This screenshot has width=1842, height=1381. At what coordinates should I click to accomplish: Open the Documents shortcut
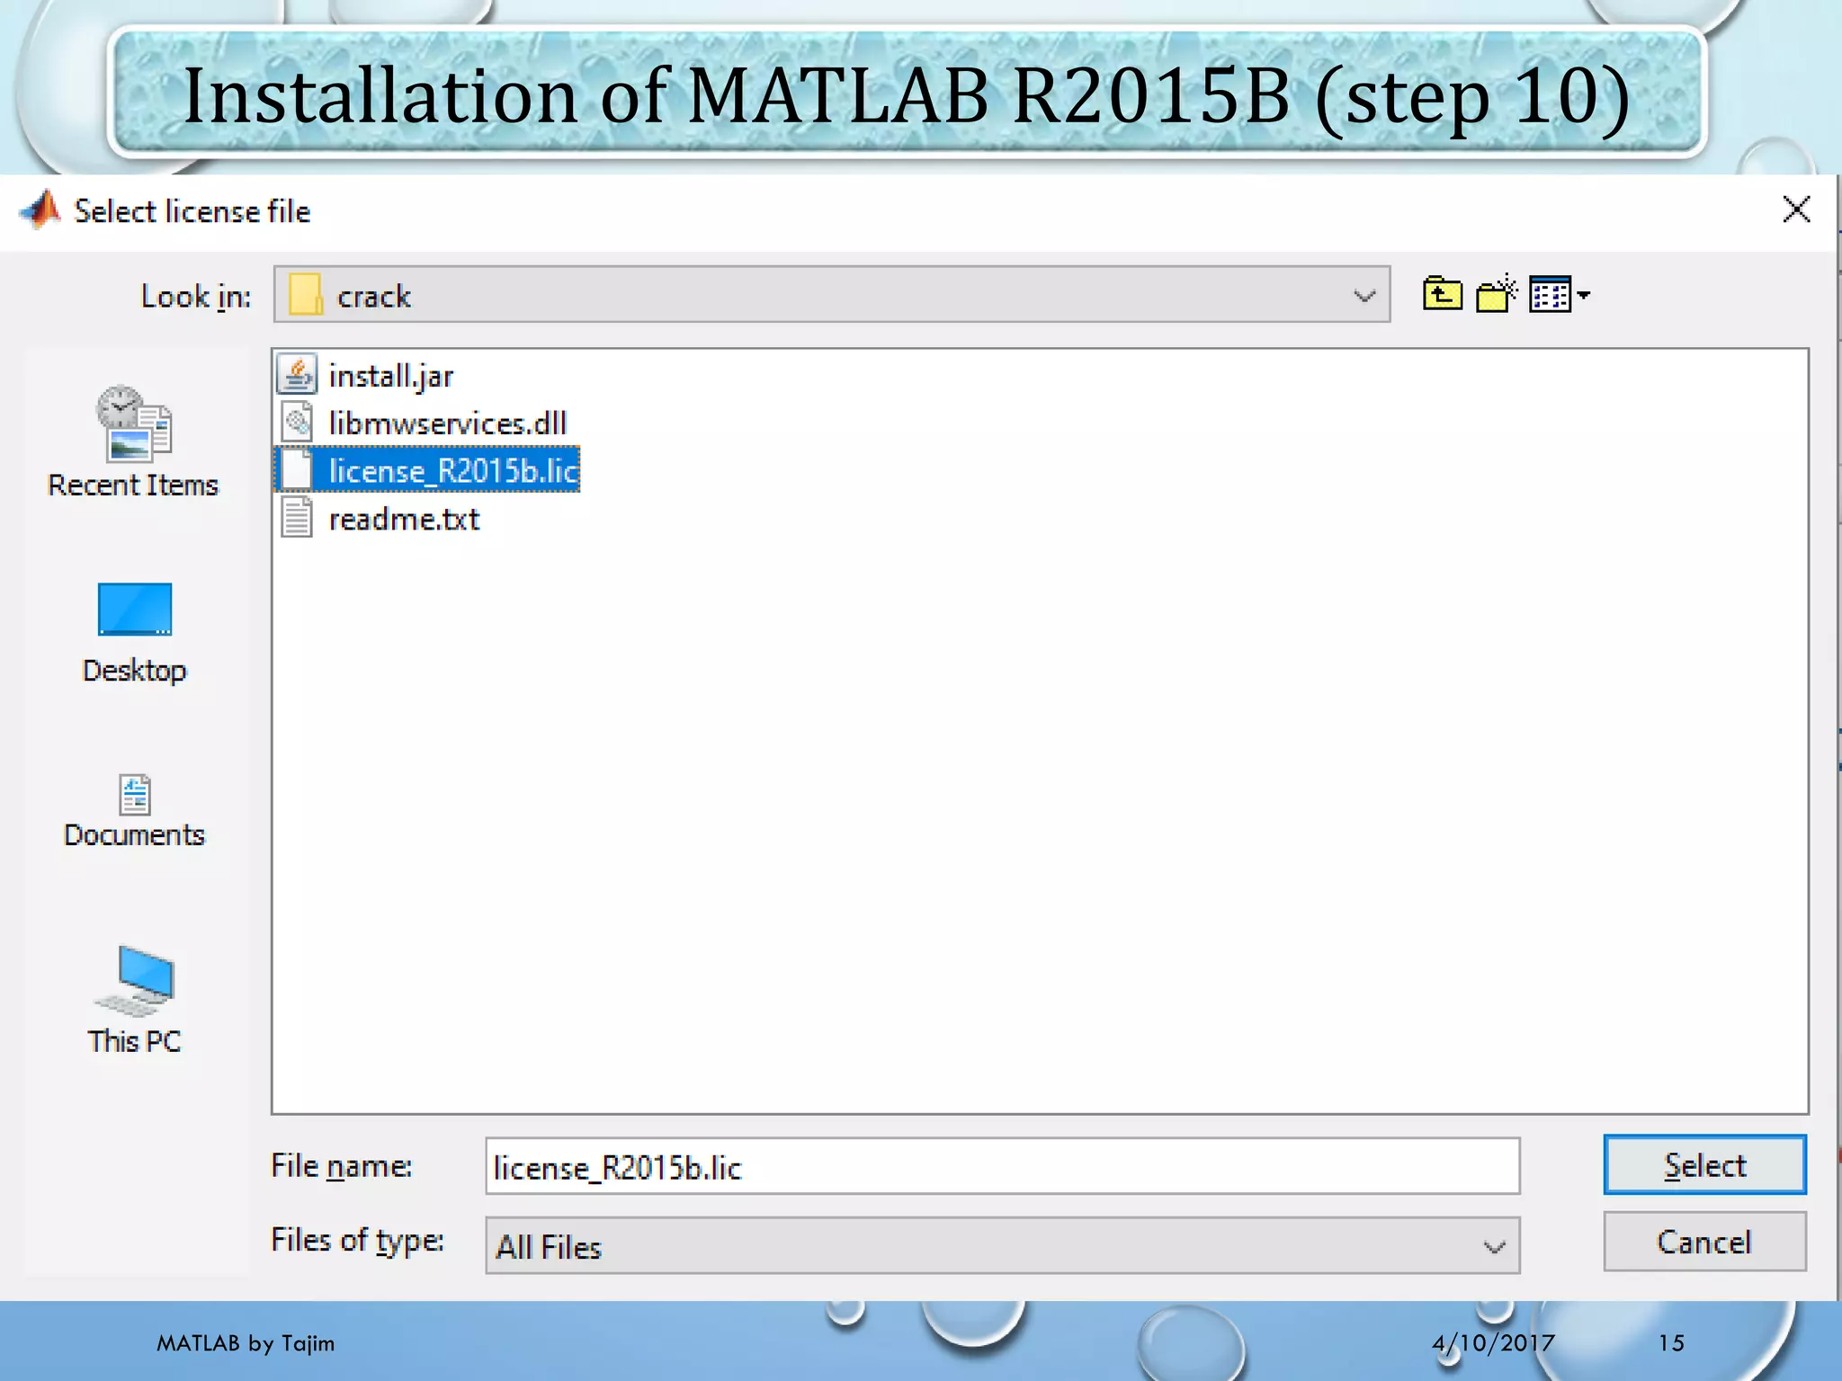134,811
